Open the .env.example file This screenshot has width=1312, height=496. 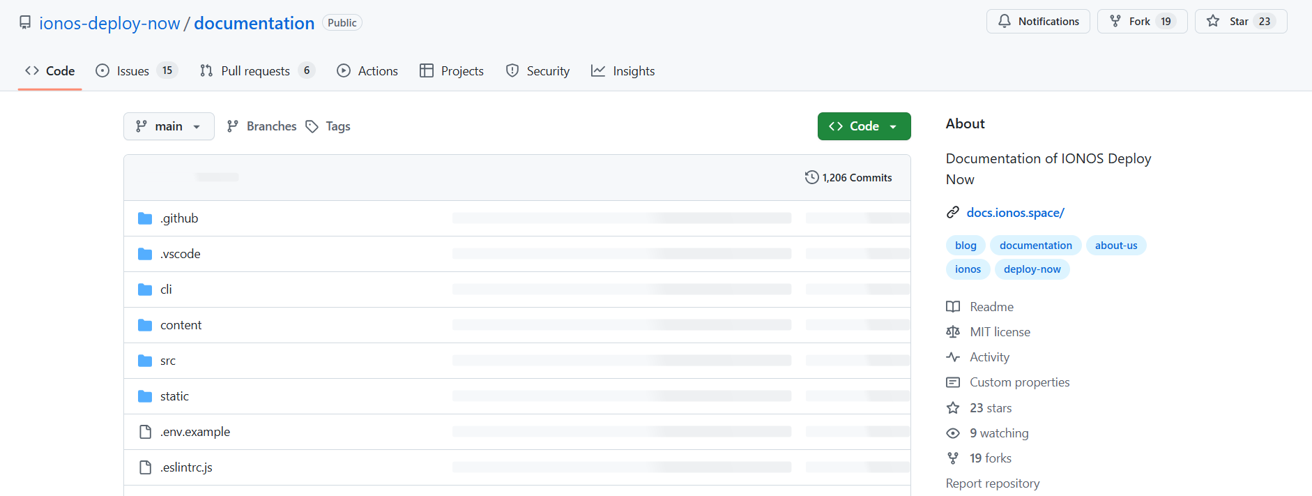point(195,432)
